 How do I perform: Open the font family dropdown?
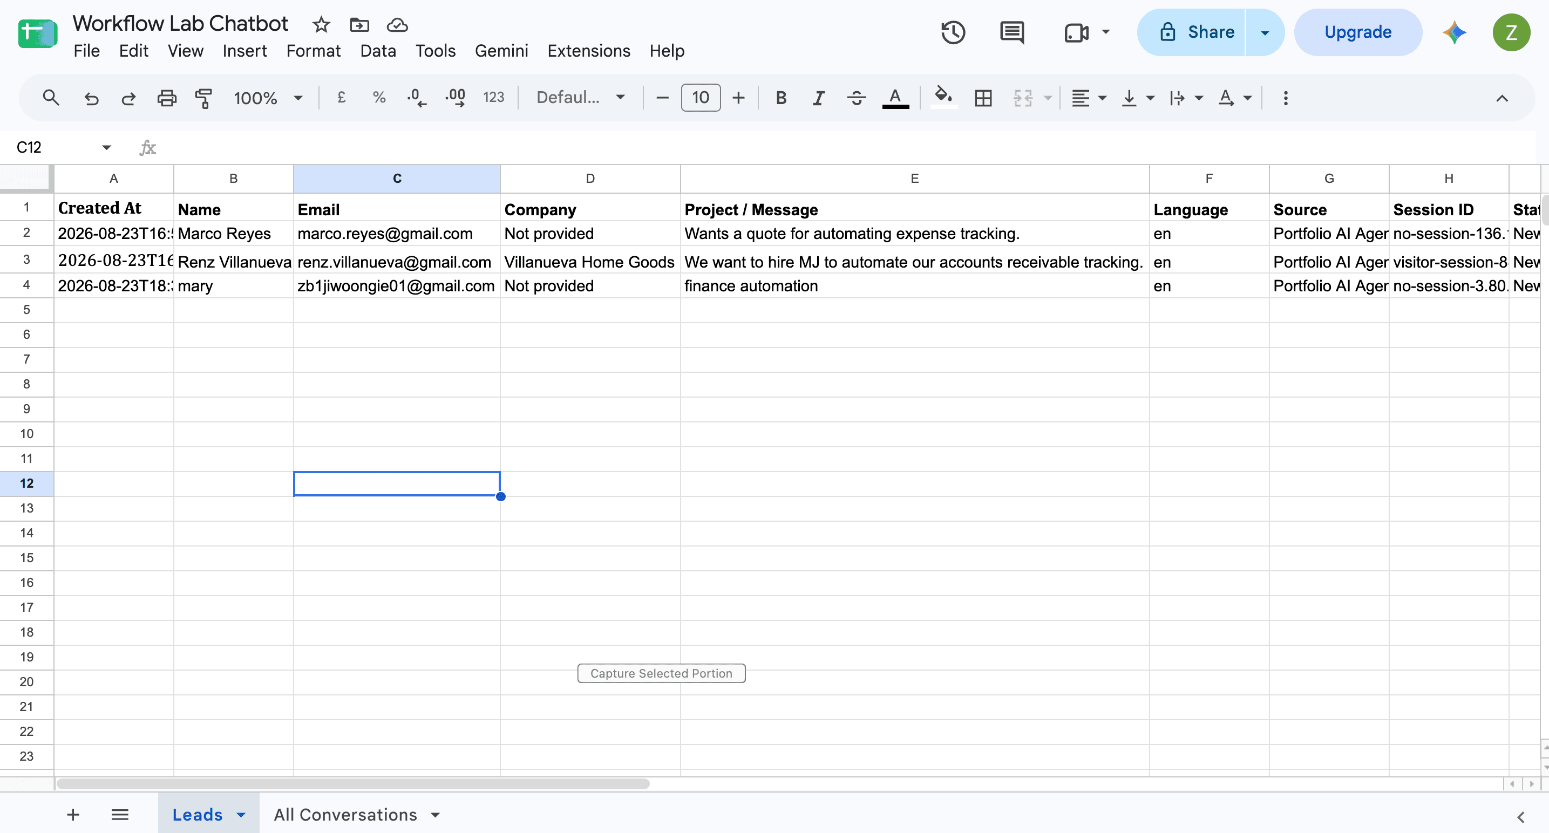pyautogui.click(x=580, y=97)
